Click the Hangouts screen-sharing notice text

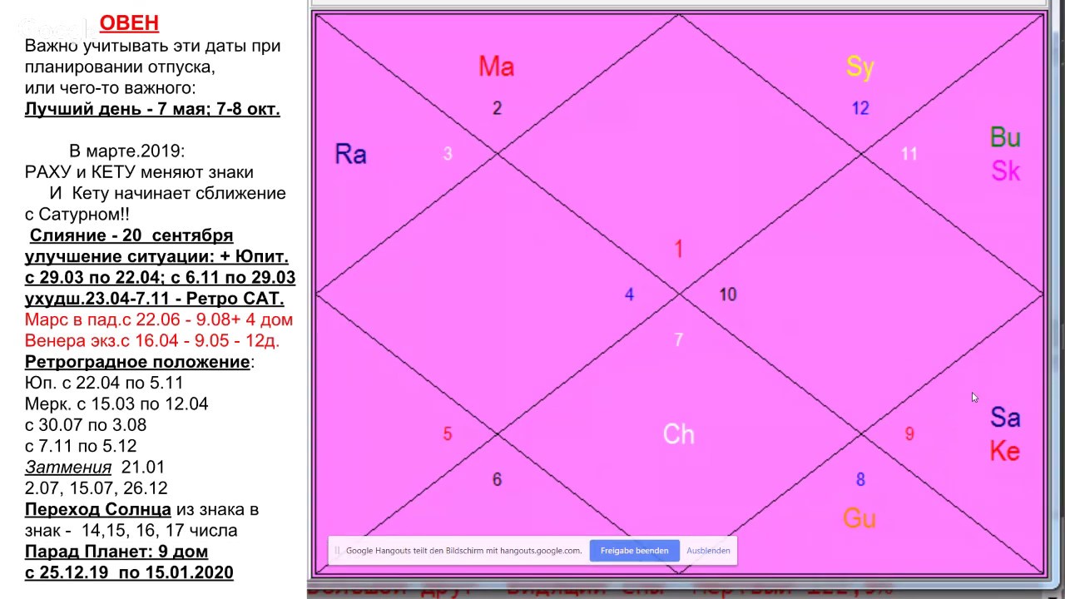pyautogui.click(x=463, y=551)
